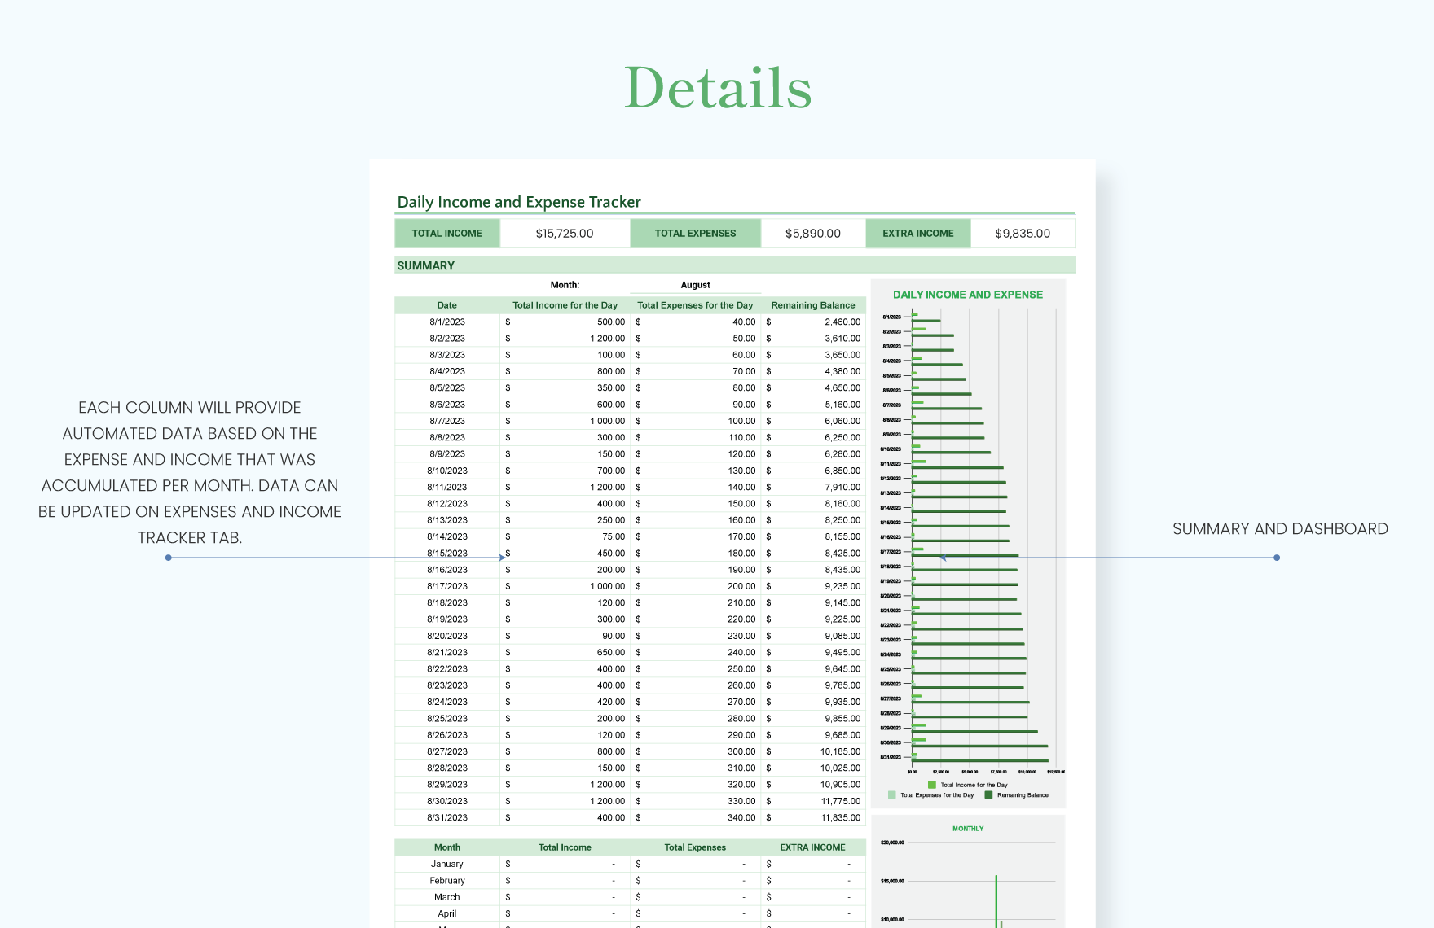Click the TOTAL EXPENSES header cell
The image size is (1434, 928).
(694, 233)
